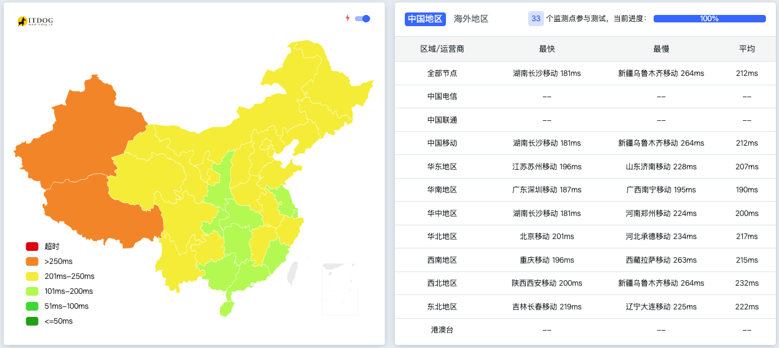The width and height of the screenshot is (779, 348).
Task: Select the 西北地区 row label
Action: click(x=442, y=283)
